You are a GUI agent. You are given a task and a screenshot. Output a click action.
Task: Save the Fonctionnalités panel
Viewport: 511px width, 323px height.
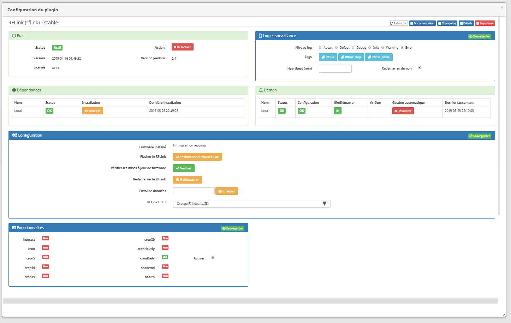coord(233,228)
